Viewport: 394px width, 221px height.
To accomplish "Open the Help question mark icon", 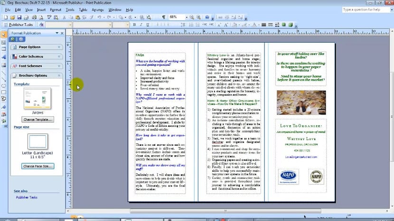I will pos(207,18).
